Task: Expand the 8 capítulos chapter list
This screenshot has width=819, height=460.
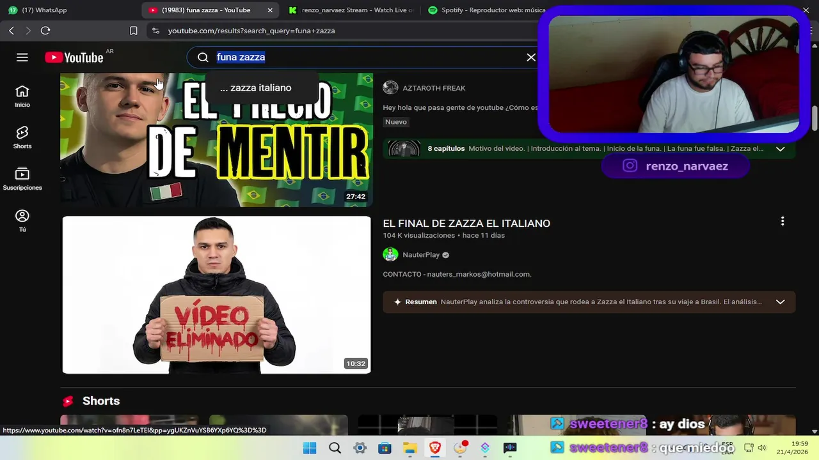Action: point(780,149)
